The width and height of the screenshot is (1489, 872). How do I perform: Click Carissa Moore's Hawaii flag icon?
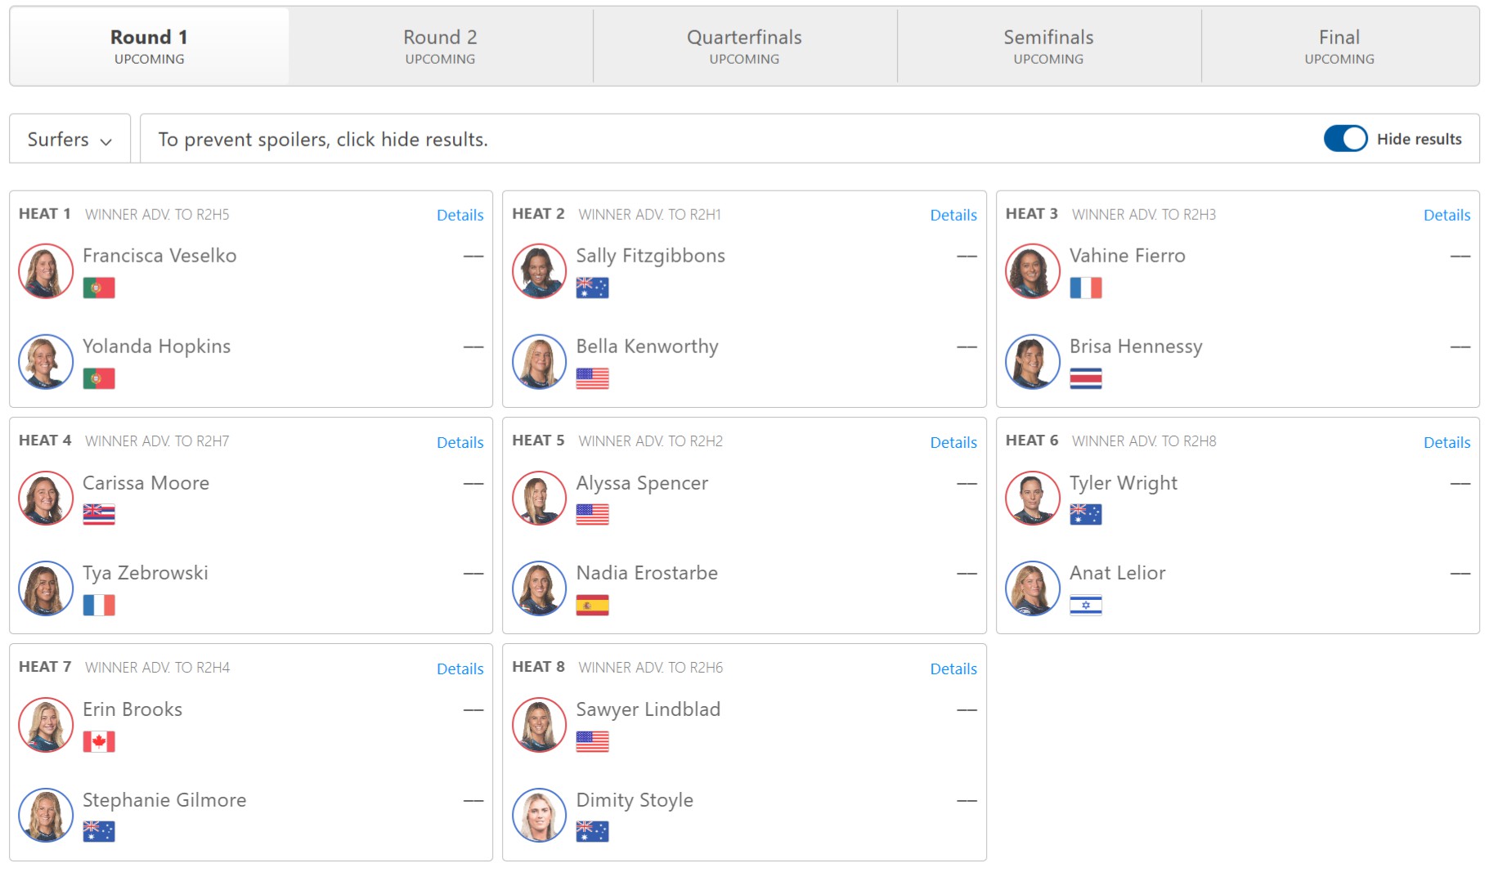tap(99, 514)
